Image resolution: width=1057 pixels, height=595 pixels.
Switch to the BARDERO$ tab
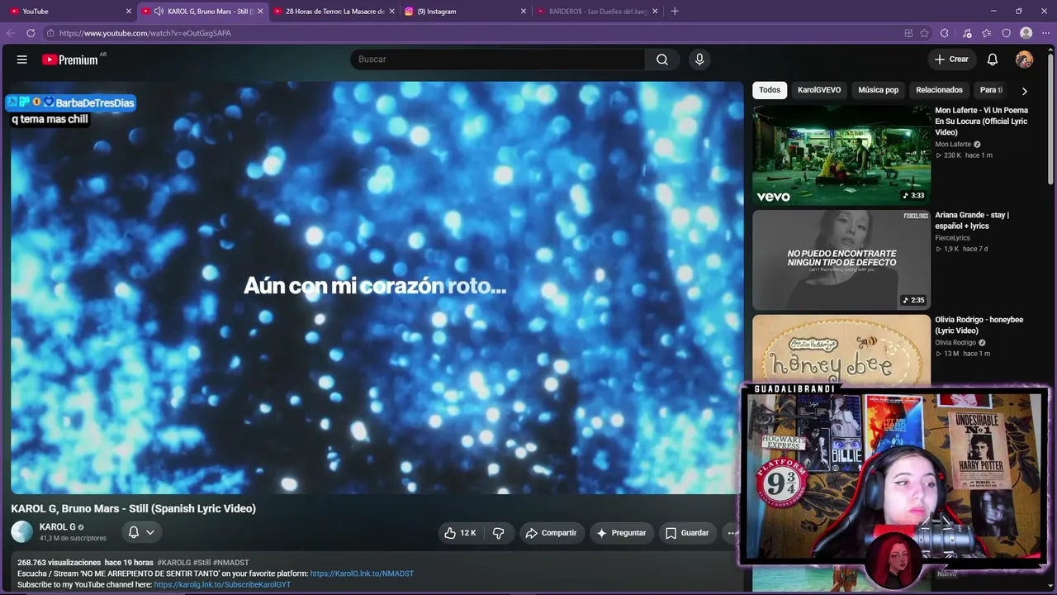(597, 12)
